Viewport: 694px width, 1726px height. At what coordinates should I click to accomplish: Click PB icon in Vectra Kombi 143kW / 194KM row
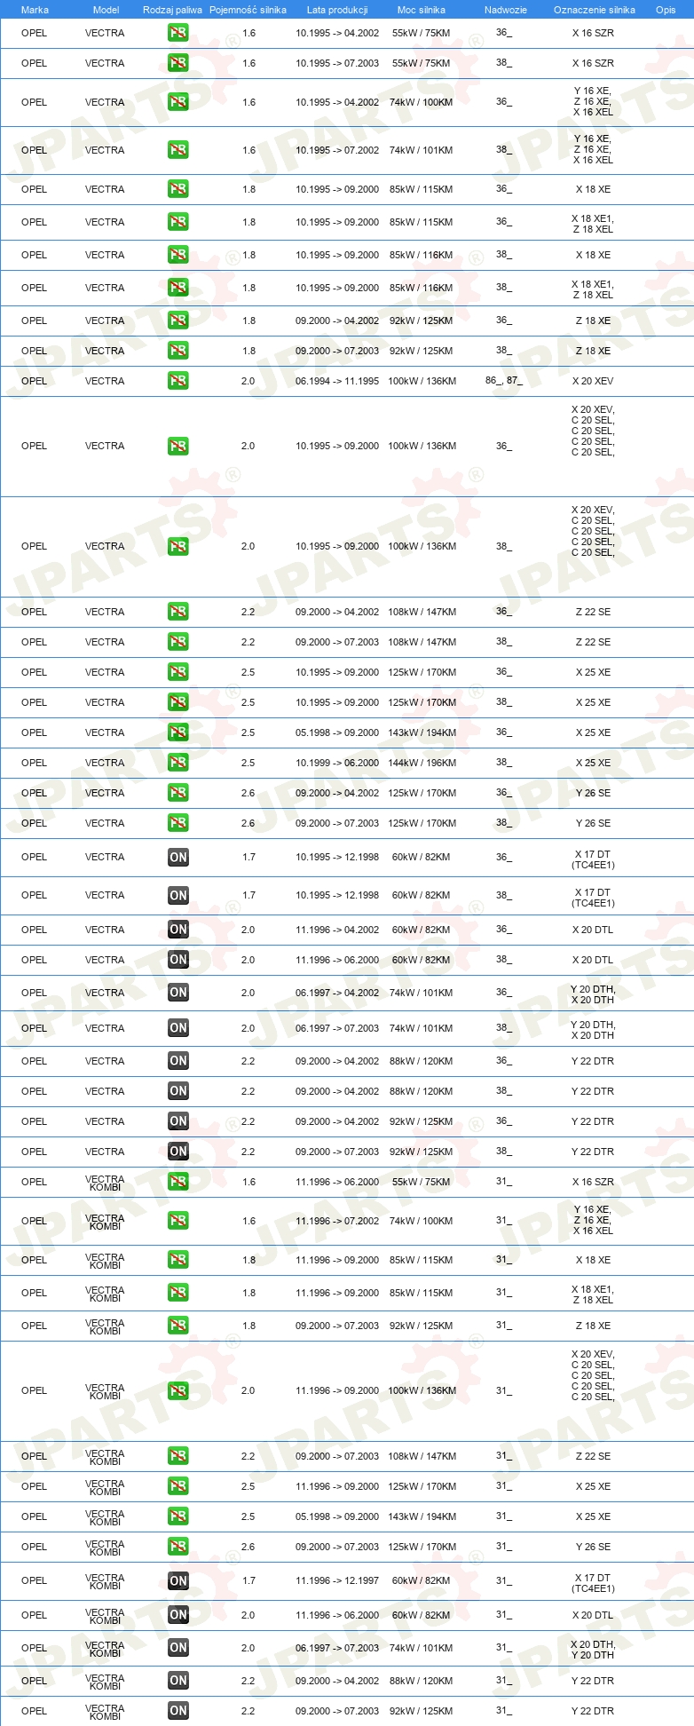[x=178, y=1516]
